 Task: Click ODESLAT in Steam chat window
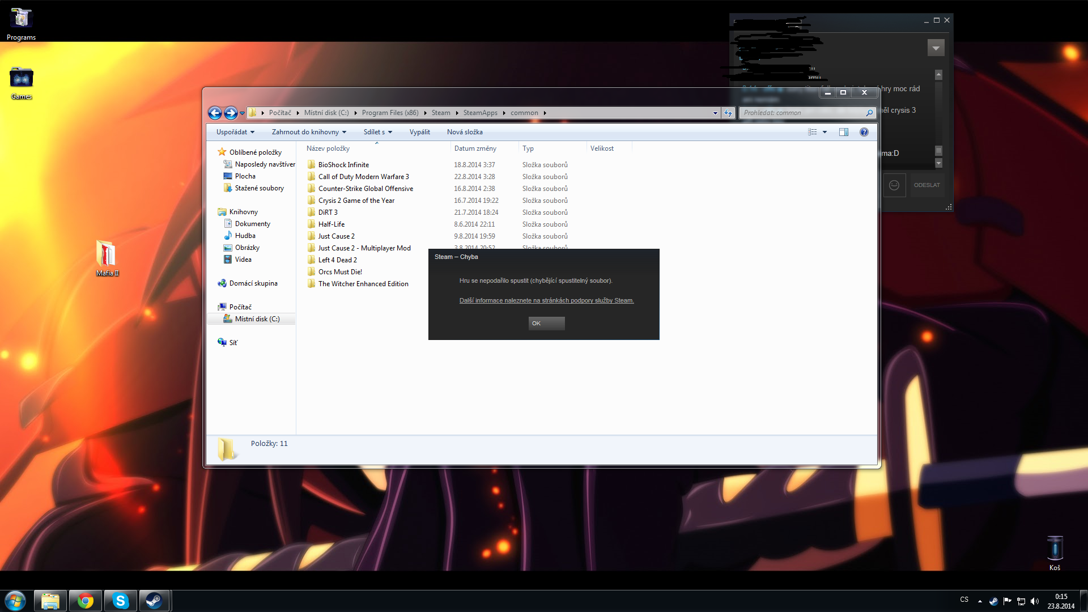pos(926,185)
